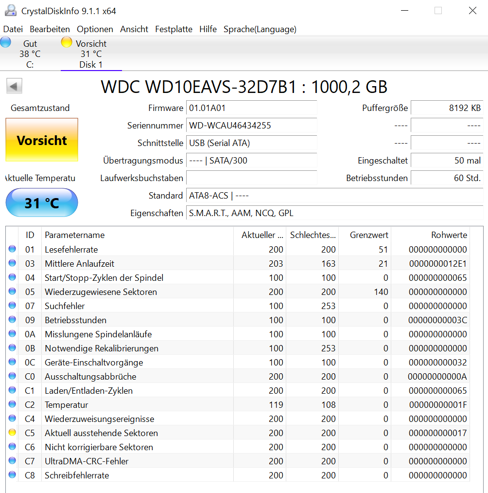Select the status dot for Mittlere Anlaufzeit row
The height and width of the screenshot is (493, 488).
click(12, 263)
